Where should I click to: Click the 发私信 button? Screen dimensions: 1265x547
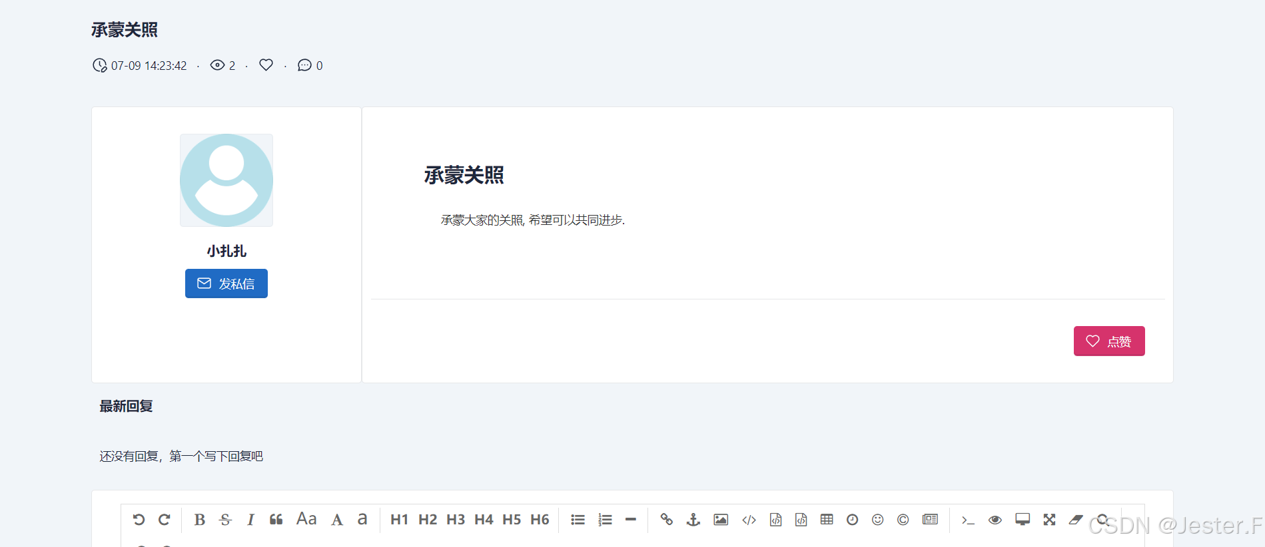(x=226, y=283)
